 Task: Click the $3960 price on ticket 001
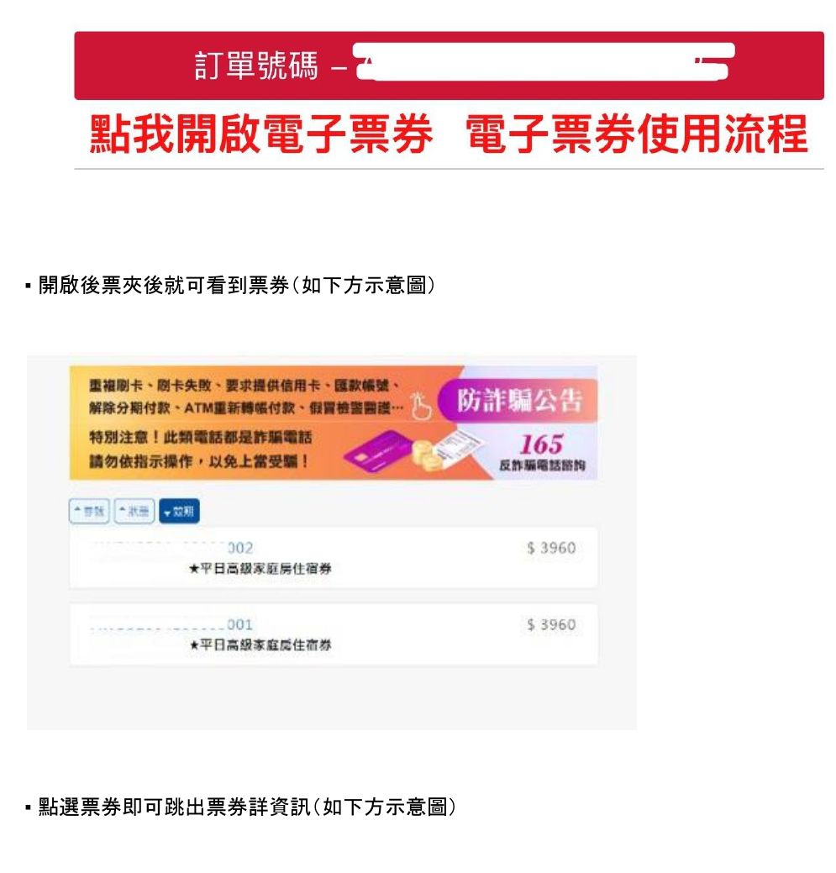(x=551, y=624)
